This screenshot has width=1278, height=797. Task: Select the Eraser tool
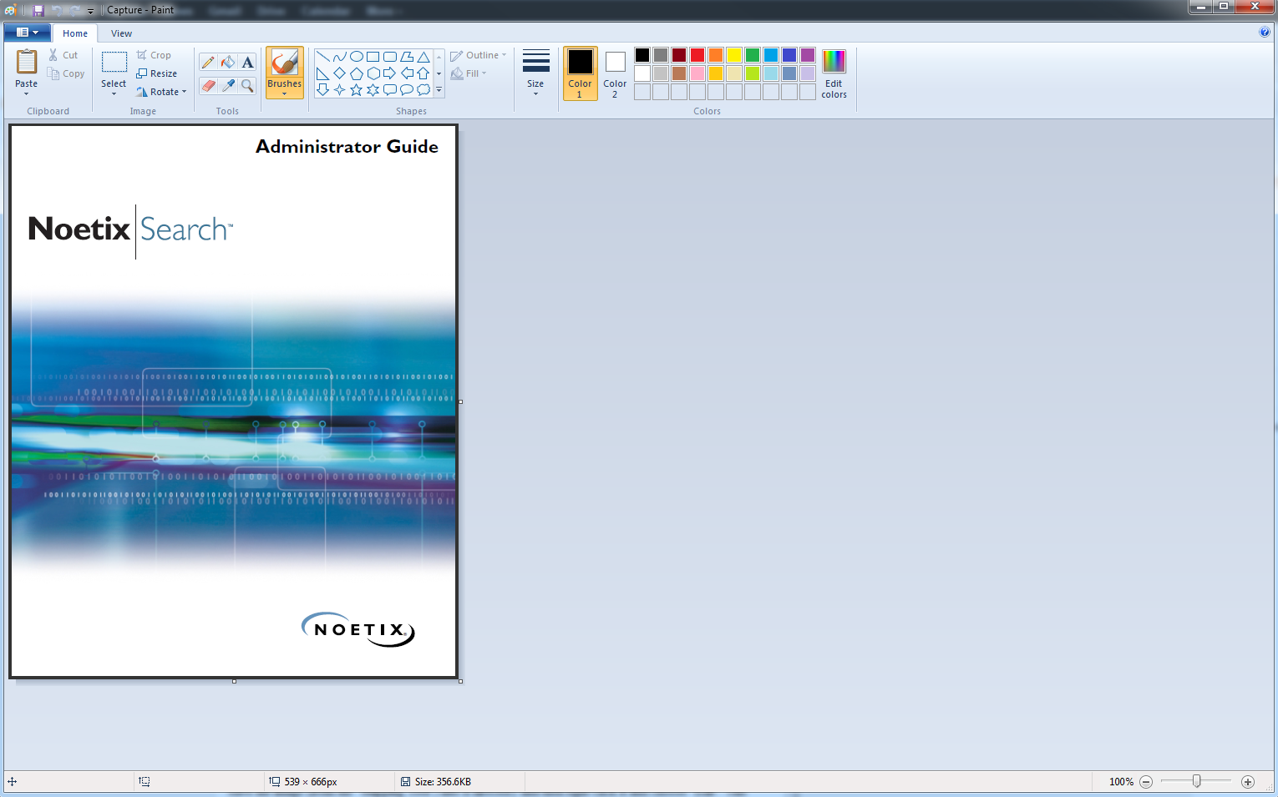208,85
